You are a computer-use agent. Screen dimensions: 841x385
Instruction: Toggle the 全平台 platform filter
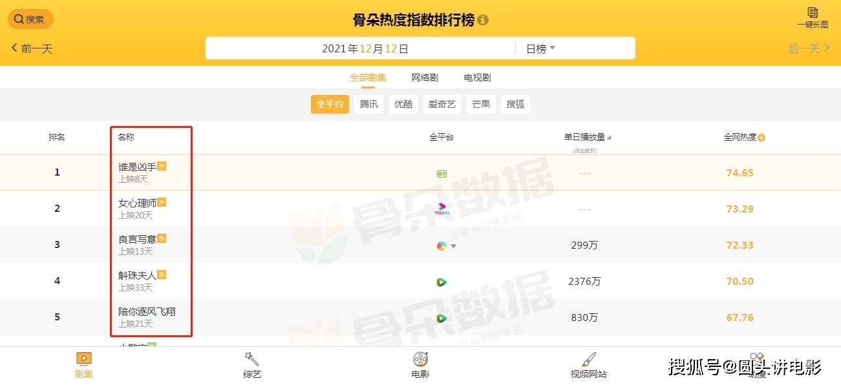point(330,104)
